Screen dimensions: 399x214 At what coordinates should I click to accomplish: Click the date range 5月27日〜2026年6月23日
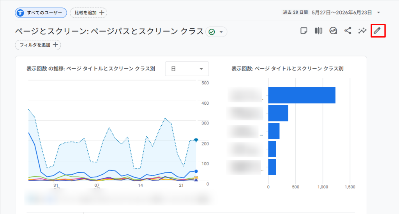pyautogui.click(x=342, y=12)
